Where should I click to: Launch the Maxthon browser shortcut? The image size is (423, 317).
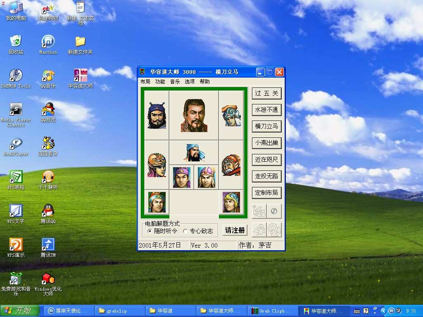pyautogui.click(x=48, y=45)
